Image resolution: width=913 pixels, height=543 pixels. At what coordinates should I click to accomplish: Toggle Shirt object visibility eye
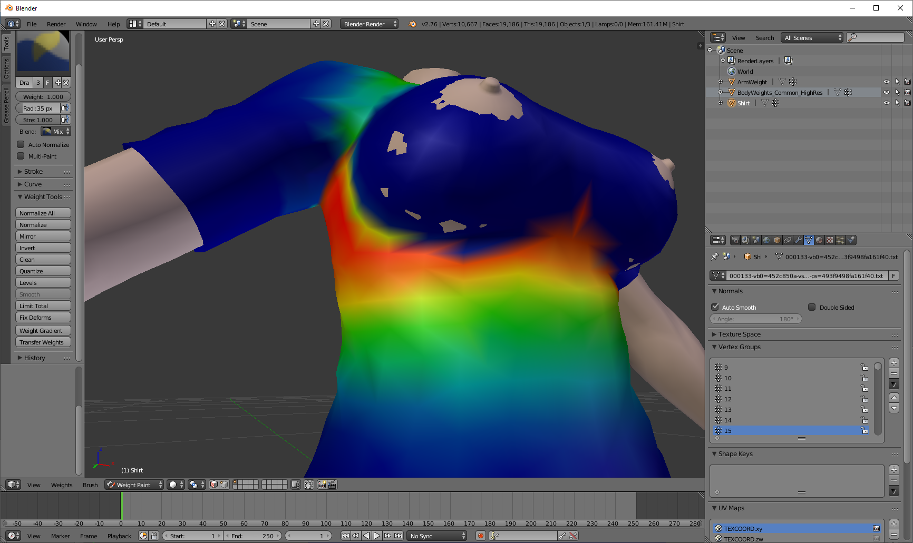(x=887, y=103)
